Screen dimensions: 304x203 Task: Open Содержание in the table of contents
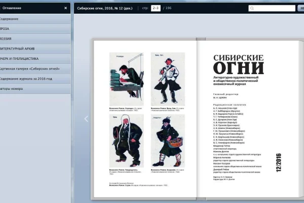coord(35,18)
